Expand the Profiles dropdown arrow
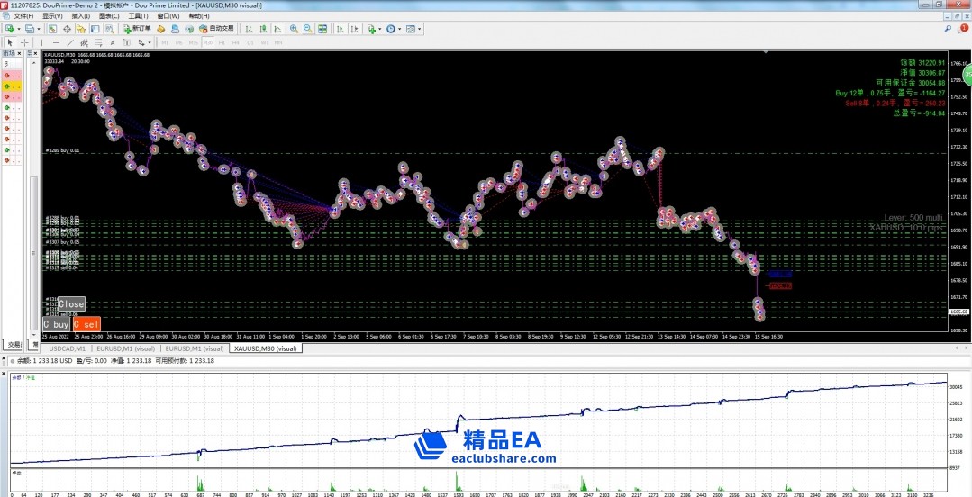 click(39, 29)
